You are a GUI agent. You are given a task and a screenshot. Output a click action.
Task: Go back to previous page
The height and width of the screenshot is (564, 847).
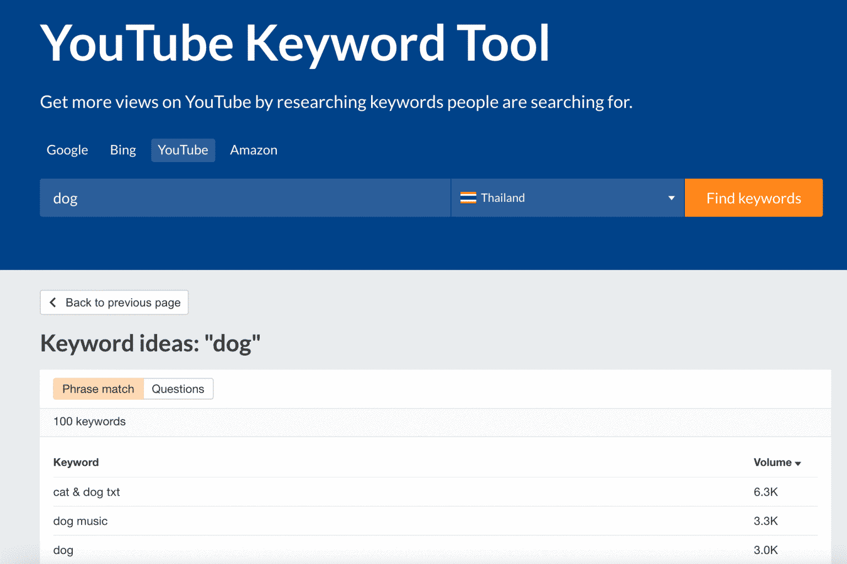pyautogui.click(x=114, y=302)
